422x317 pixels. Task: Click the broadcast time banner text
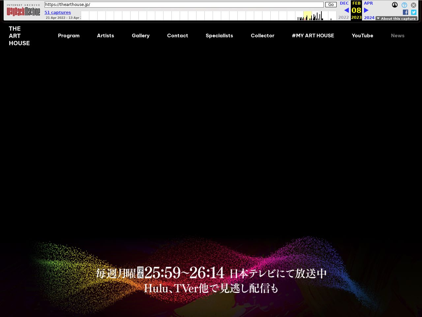coord(211,273)
